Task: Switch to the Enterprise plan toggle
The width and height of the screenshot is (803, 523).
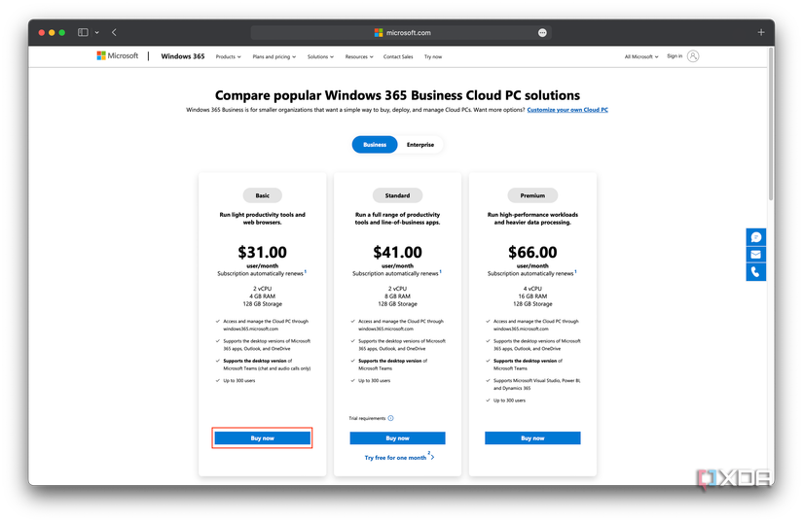Action: click(x=420, y=145)
